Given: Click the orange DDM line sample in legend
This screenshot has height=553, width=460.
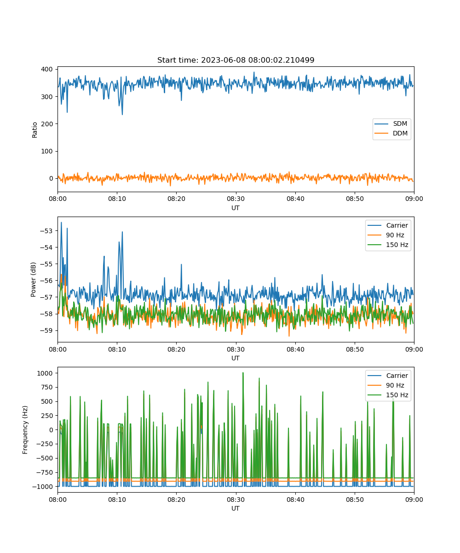Looking at the screenshot, I should [x=382, y=134].
